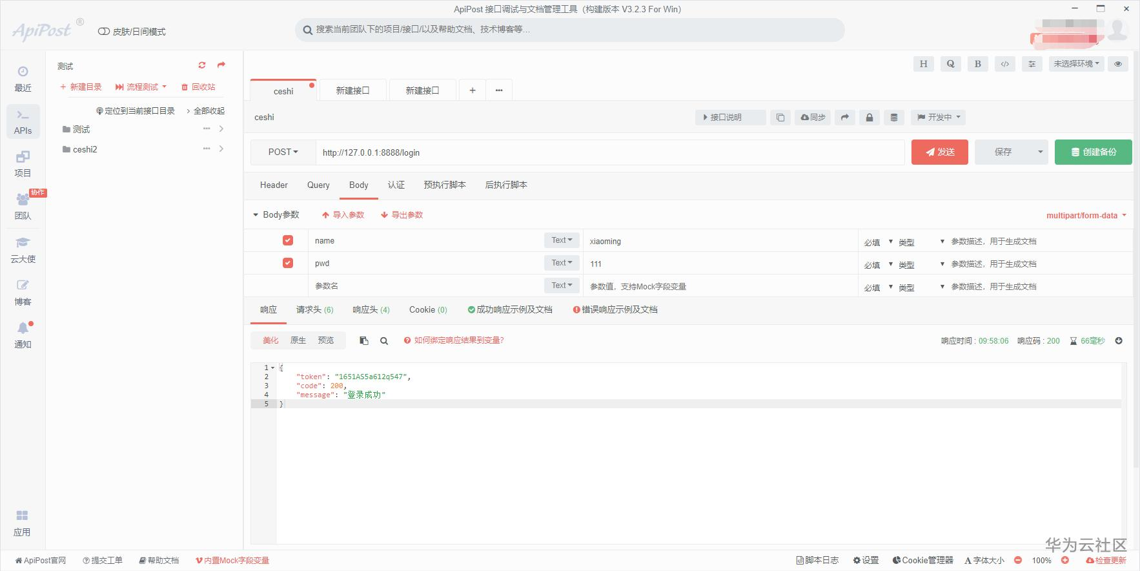This screenshot has height=571, width=1140.
Task: Open the 流程测试 dropdown
Action: click(x=141, y=87)
